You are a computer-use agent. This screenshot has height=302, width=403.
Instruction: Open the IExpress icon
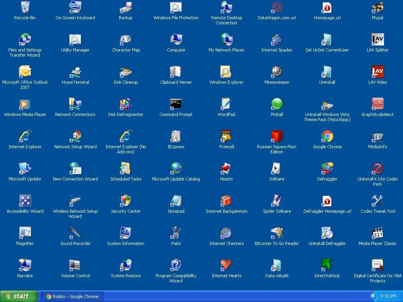(x=176, y=136)
